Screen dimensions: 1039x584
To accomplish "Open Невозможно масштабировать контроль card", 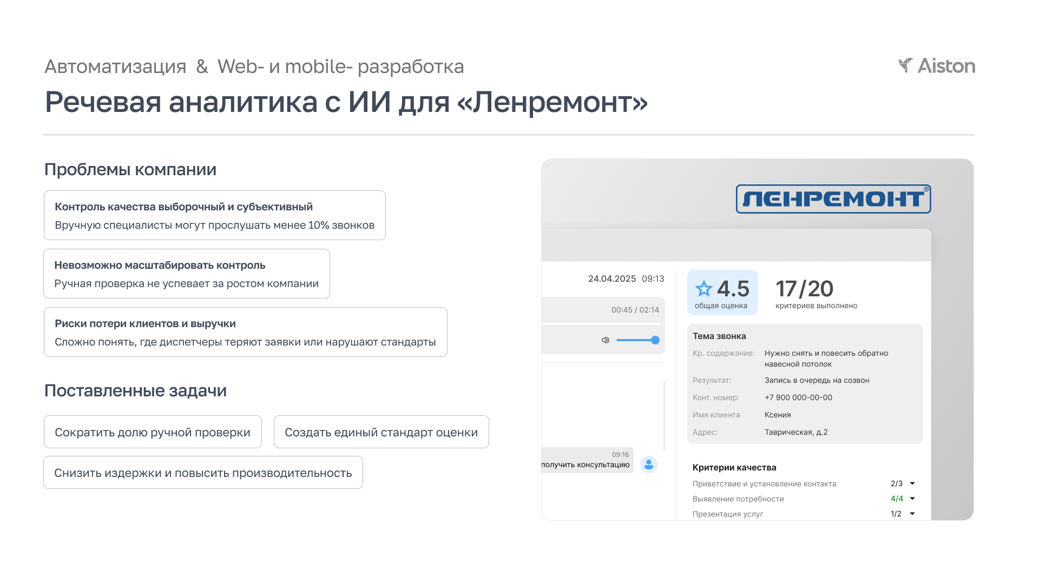I will click(x=186, y=274).
